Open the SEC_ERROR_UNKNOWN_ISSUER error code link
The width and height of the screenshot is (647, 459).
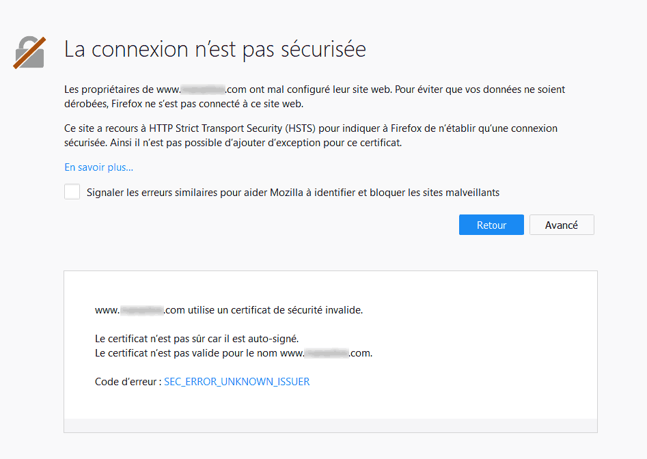pos(236,382)
